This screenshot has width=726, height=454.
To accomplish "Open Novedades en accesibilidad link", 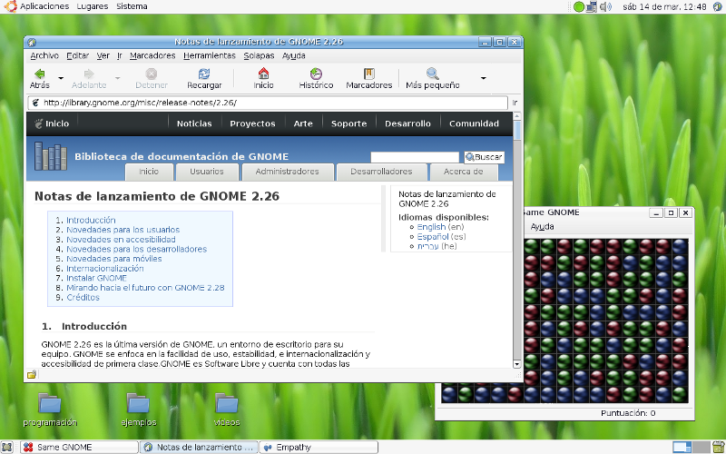I will (121, 240).
